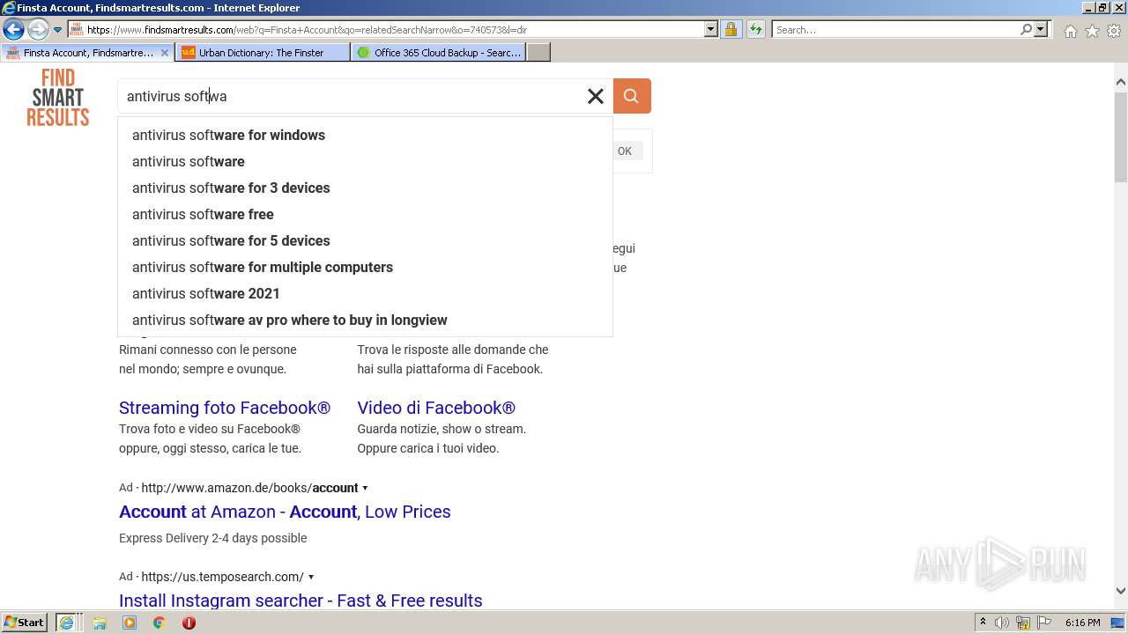Show hidden tray icons arrow
The image size is (1128, 634).
983,623
